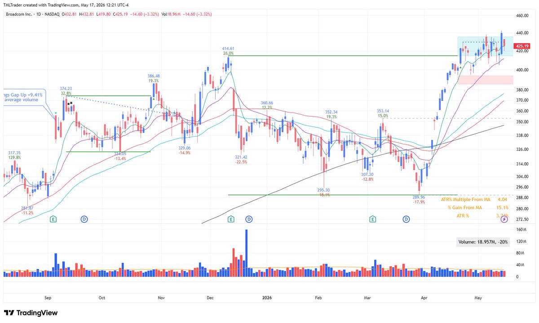
Task: Click the 360.66 pivot high label
Action: click(267, 103)
